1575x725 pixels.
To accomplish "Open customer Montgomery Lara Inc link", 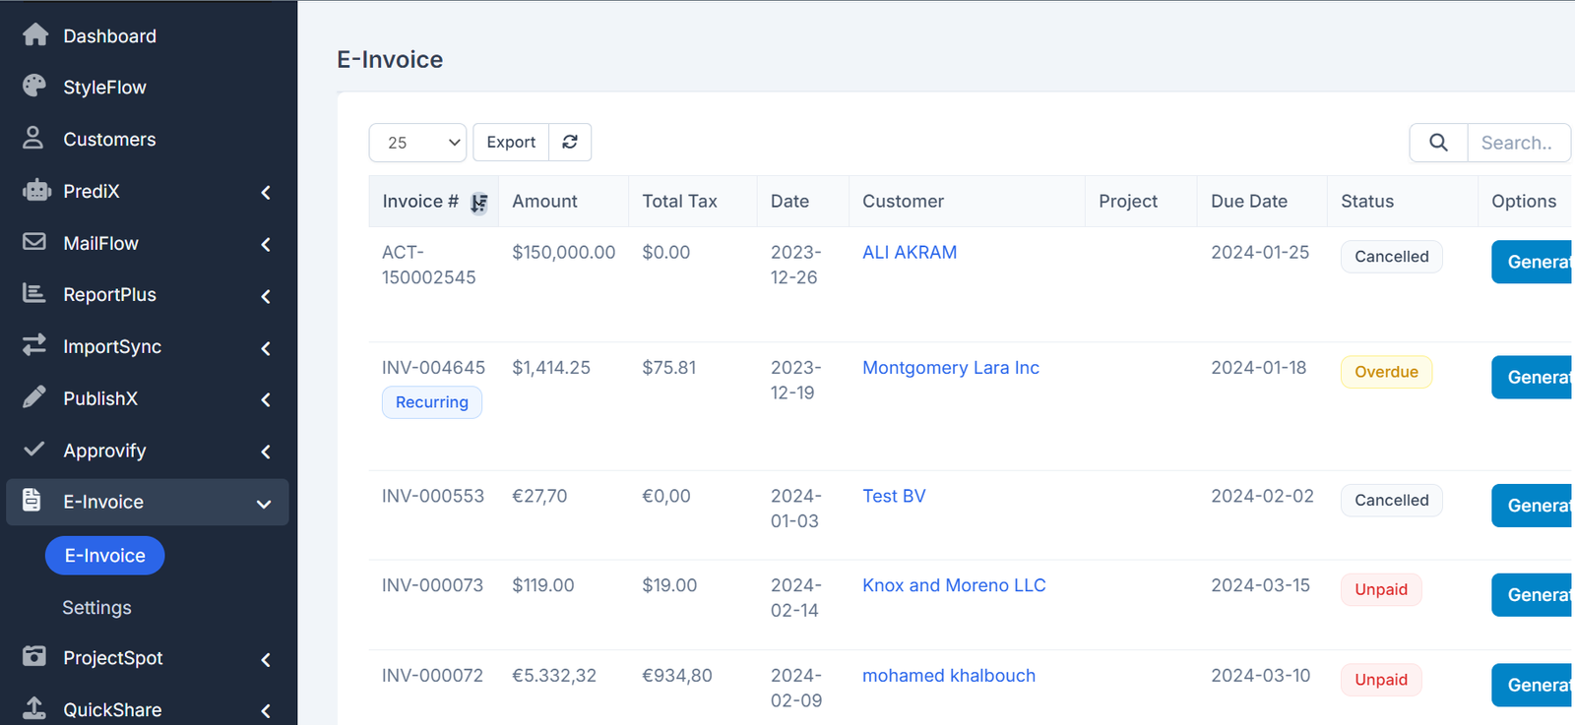I will click(950, 368).
